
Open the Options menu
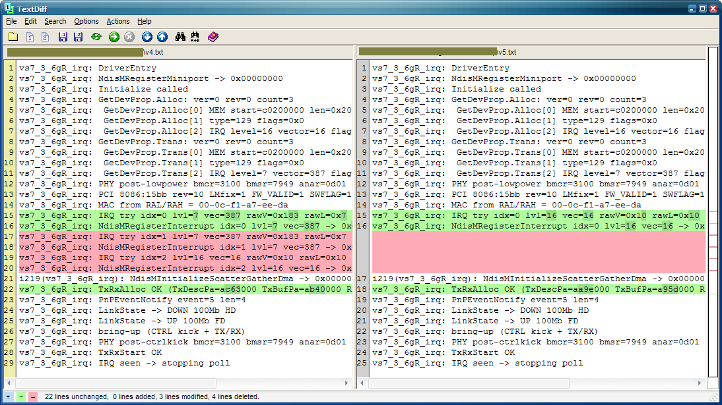86,21
